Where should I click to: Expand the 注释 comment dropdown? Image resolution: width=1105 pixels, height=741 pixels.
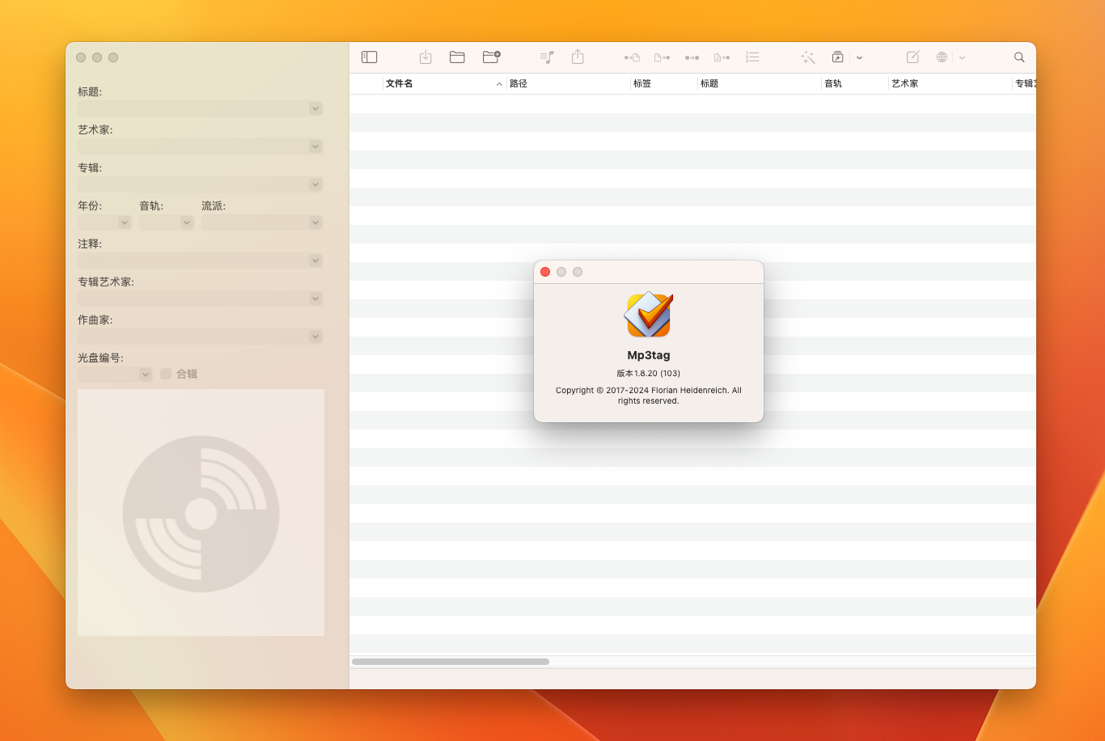click(315, 260)
